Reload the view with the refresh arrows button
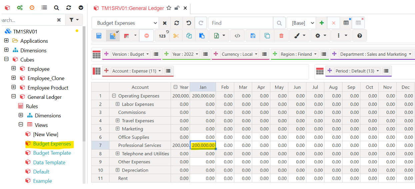 tap(177, 23)
